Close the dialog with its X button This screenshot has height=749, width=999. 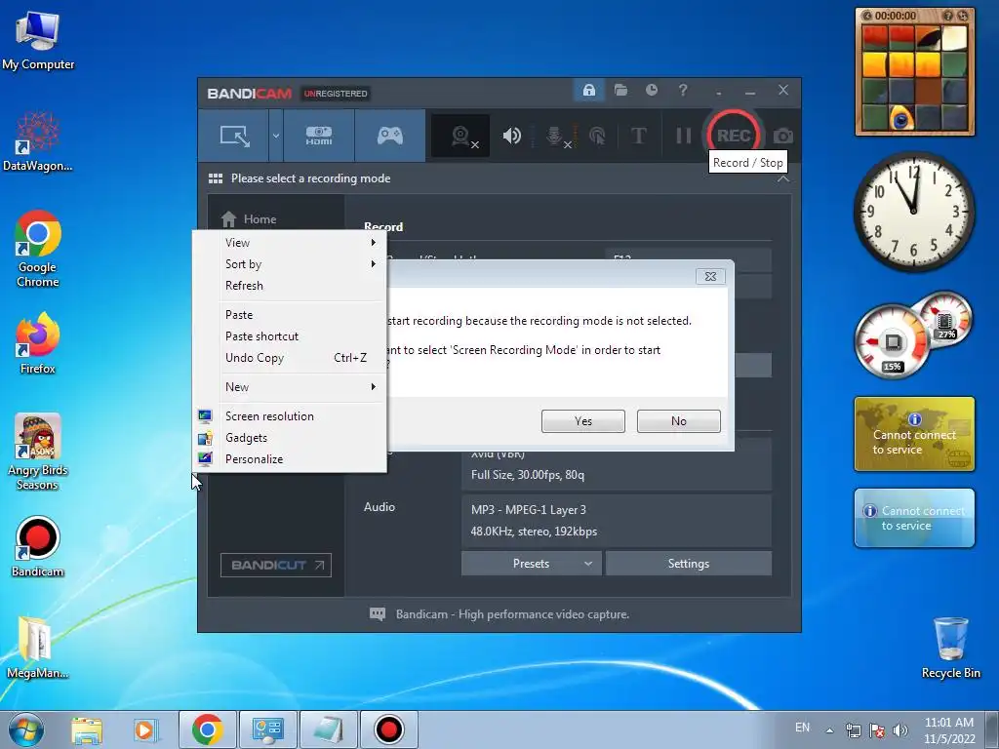(x=710, y=276)
